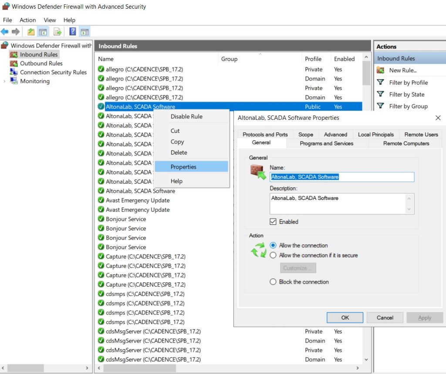Select the Block the connection radio button
Image resolution: width=446 pixels, height=374 pixels.
[x=273, y=282]
